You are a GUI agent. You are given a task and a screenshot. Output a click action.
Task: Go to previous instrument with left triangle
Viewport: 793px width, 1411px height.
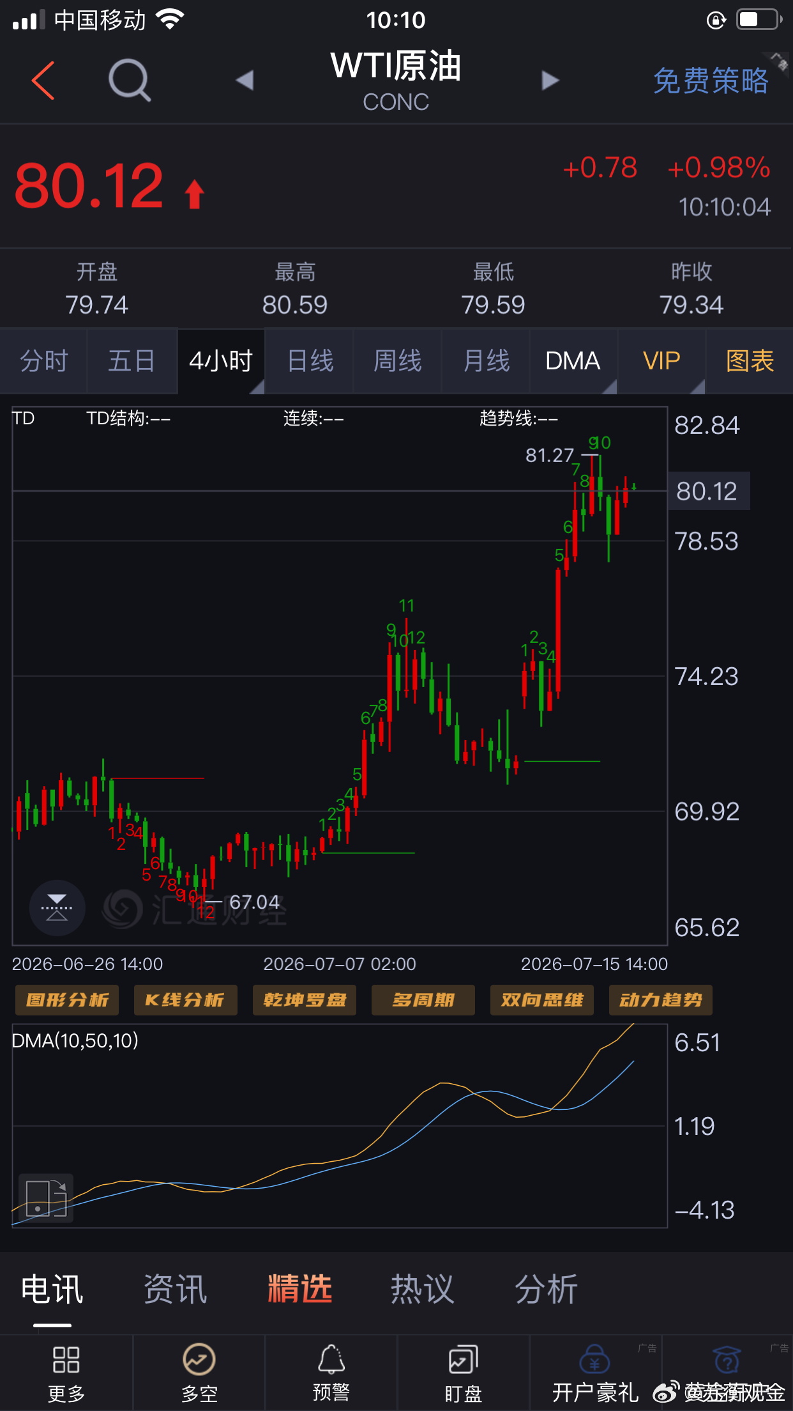point(245,81)
